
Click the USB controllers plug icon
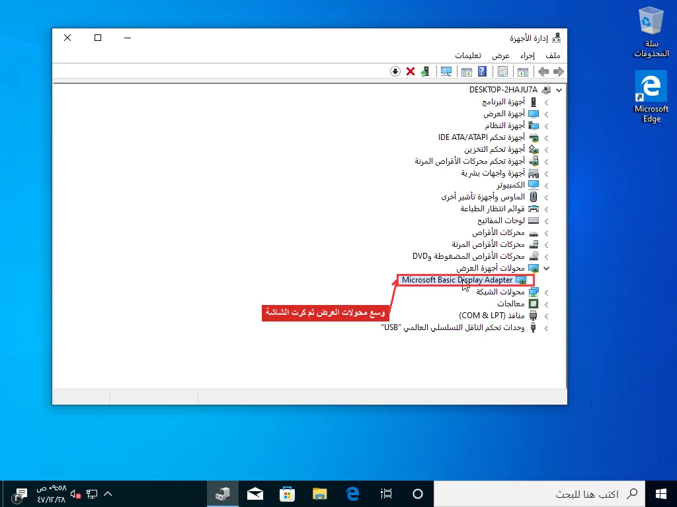534,327
